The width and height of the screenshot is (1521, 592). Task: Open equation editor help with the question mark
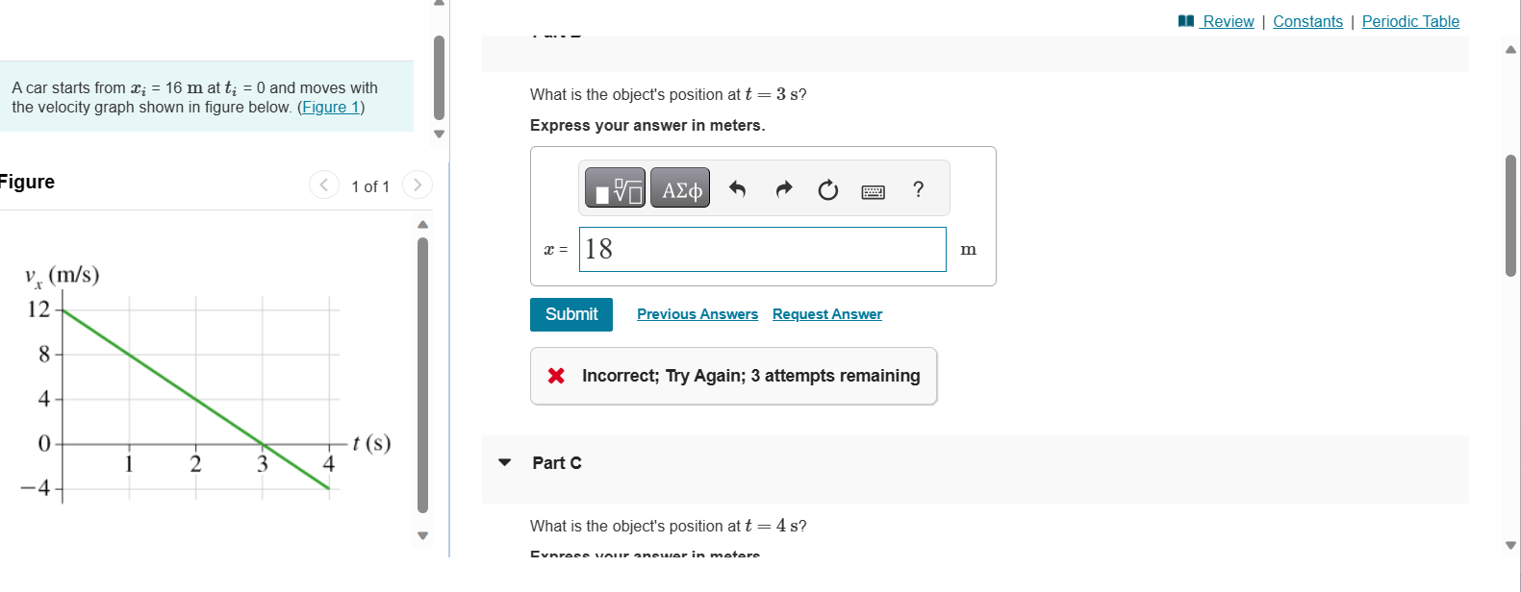[919, 189]
